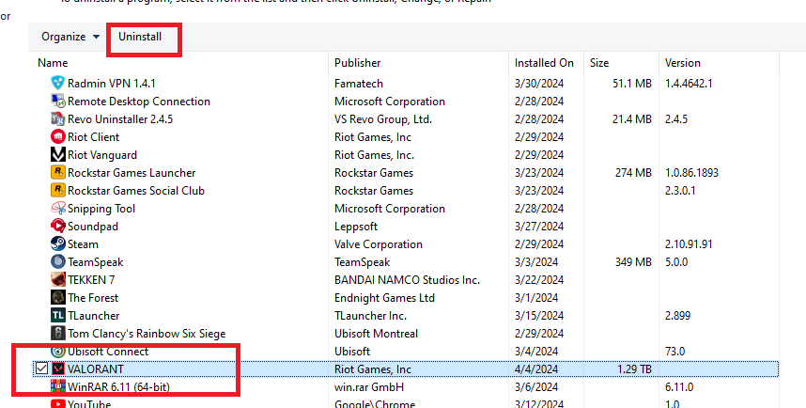The width and height of the screenshot is (806, 408).
Task: Select the 51.1 MB size value
Action: coord(632,84)
